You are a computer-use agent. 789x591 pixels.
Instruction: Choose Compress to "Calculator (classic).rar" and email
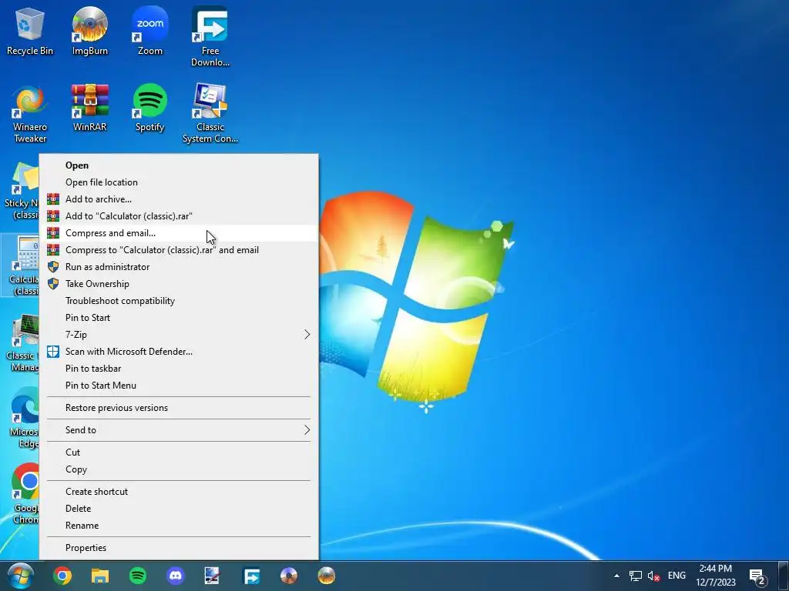(x=179, y=250)
